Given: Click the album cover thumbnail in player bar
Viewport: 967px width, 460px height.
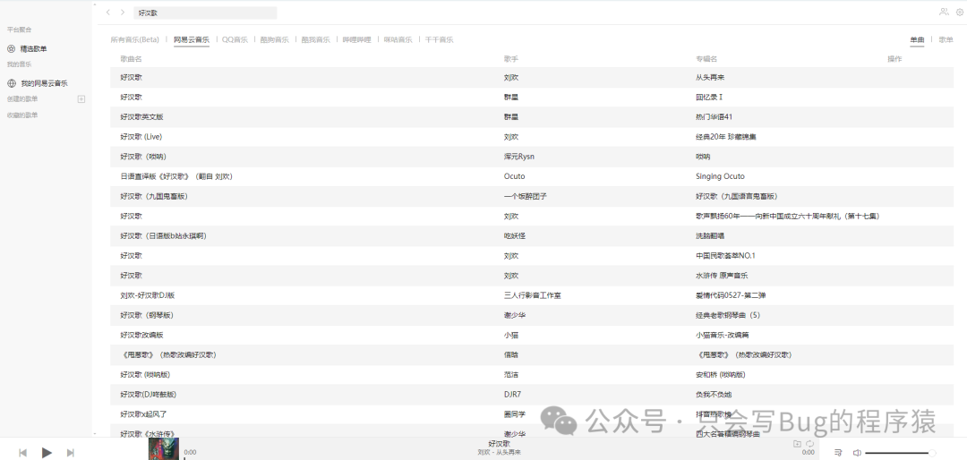Looking at the screenshot, I should click(x=163, y=448).
